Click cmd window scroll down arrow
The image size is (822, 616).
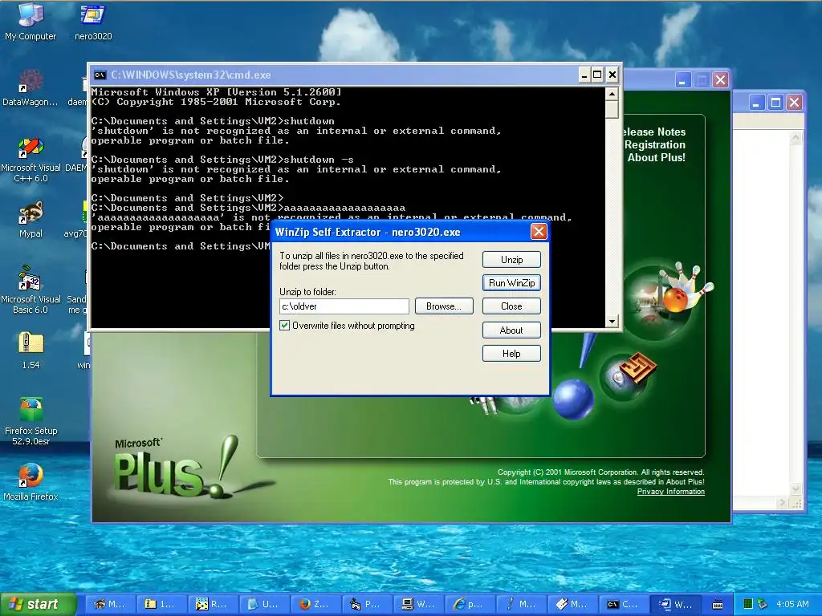pos(612,321)
